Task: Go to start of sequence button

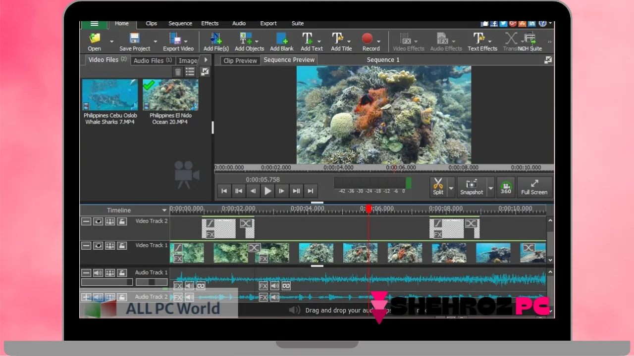Action: coord(224,191)
